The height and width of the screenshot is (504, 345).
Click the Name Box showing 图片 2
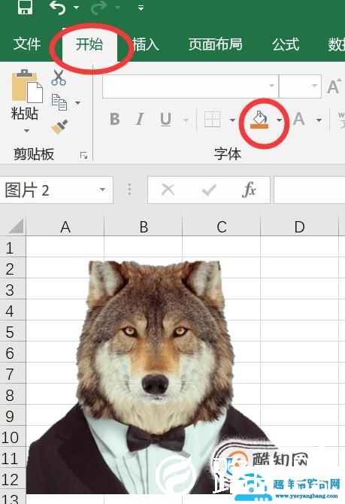(56, 190)
